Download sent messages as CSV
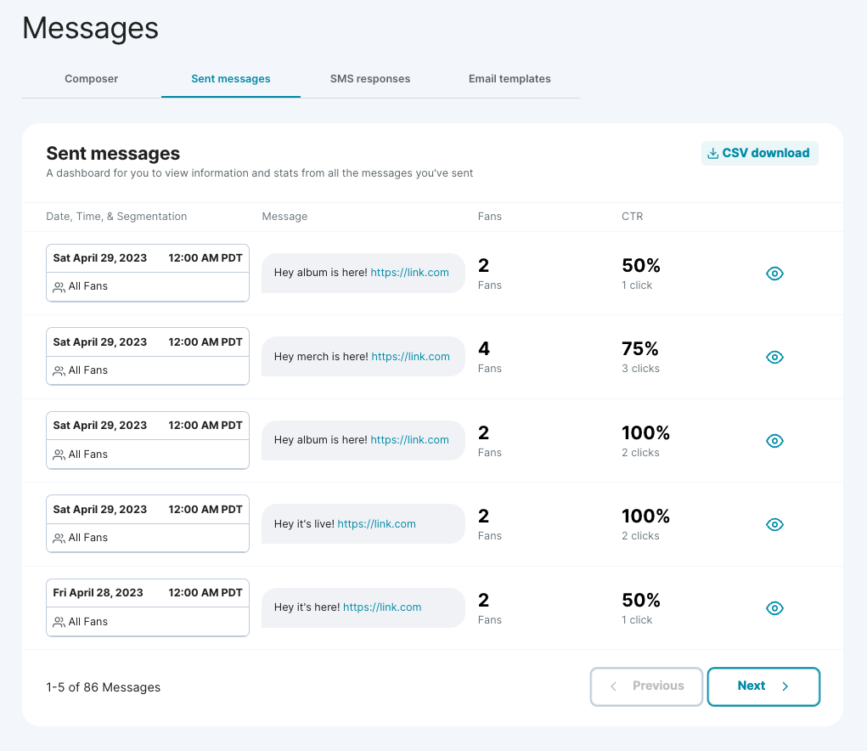Viewport: 867px width, 751px height. click(759, 154)
